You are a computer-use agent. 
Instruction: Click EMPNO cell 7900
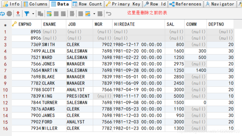click(x=26, y=115)
